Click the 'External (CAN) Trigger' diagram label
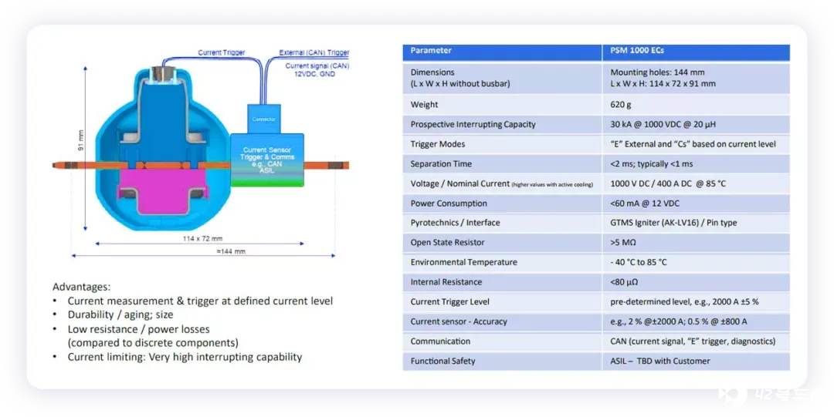Screen dimensions: 834x417 tap(314, 52)
